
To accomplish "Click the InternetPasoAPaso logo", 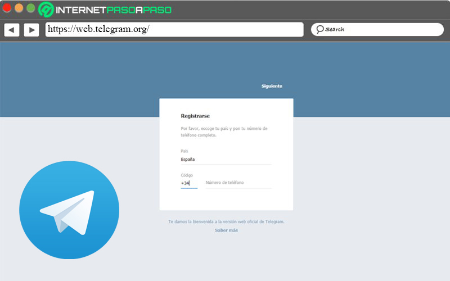I will point(105,10).
